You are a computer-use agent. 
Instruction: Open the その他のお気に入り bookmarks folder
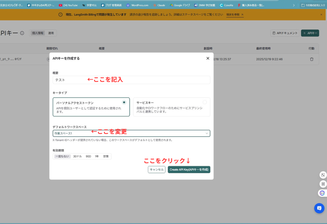pos(313,5)
